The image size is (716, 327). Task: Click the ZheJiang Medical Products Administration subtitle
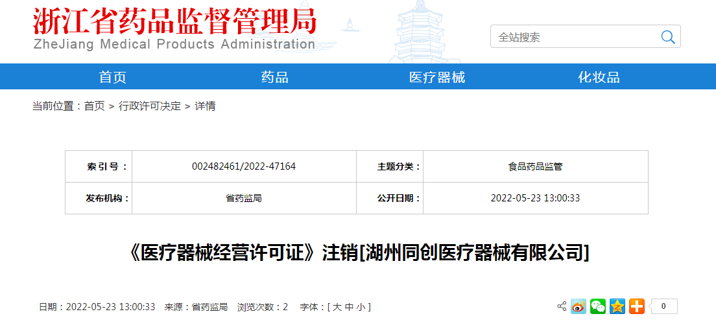[174, 44]
